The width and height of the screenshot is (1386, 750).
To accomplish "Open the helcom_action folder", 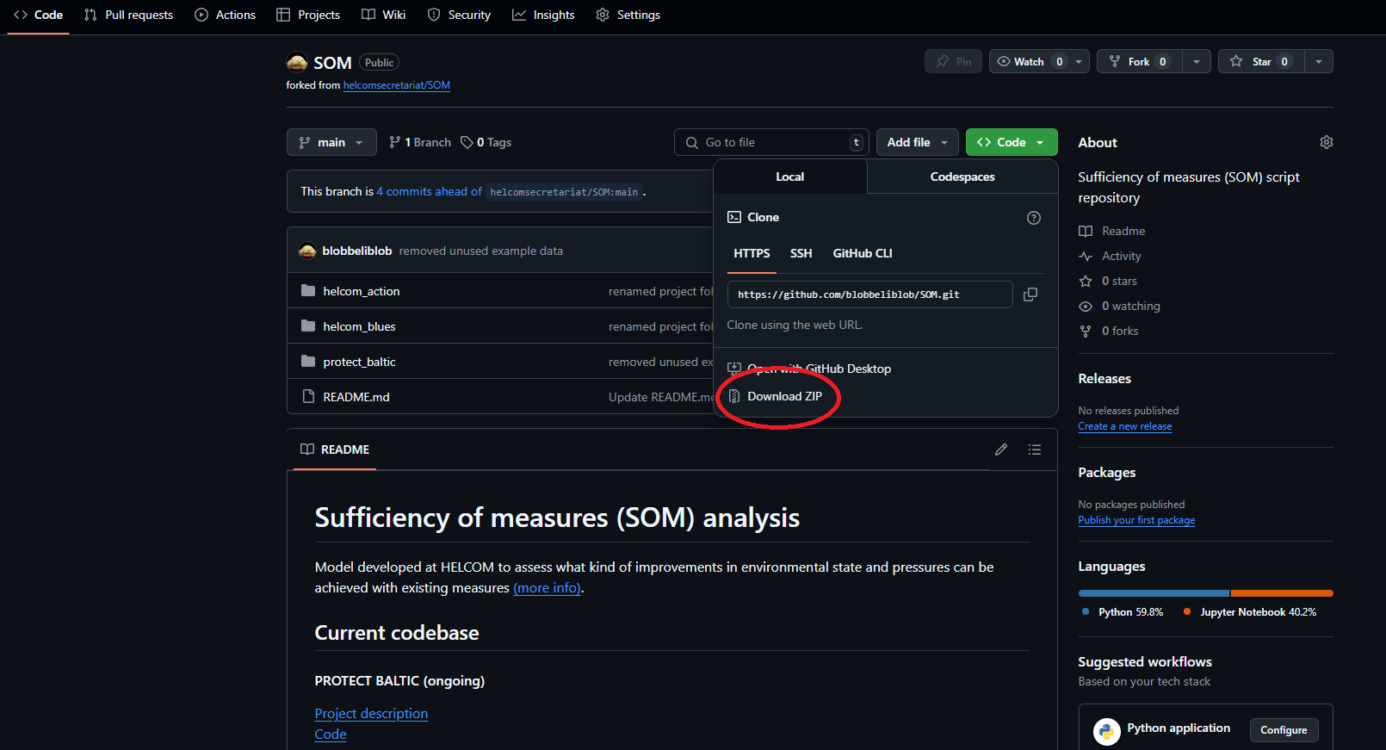I will coord(362,291).
